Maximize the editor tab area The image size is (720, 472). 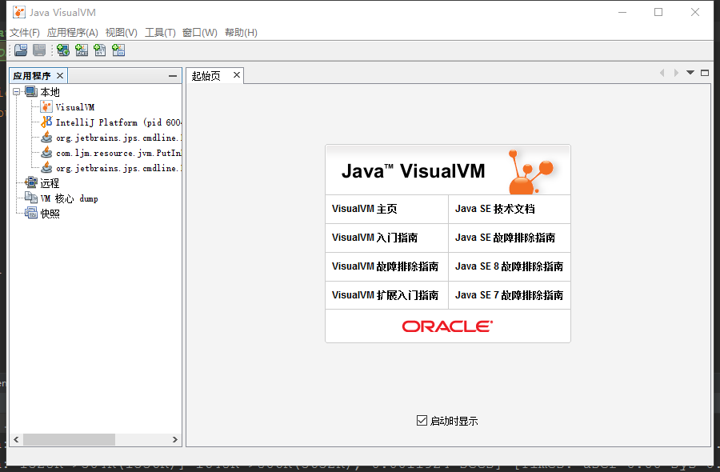tap(705, 73)
